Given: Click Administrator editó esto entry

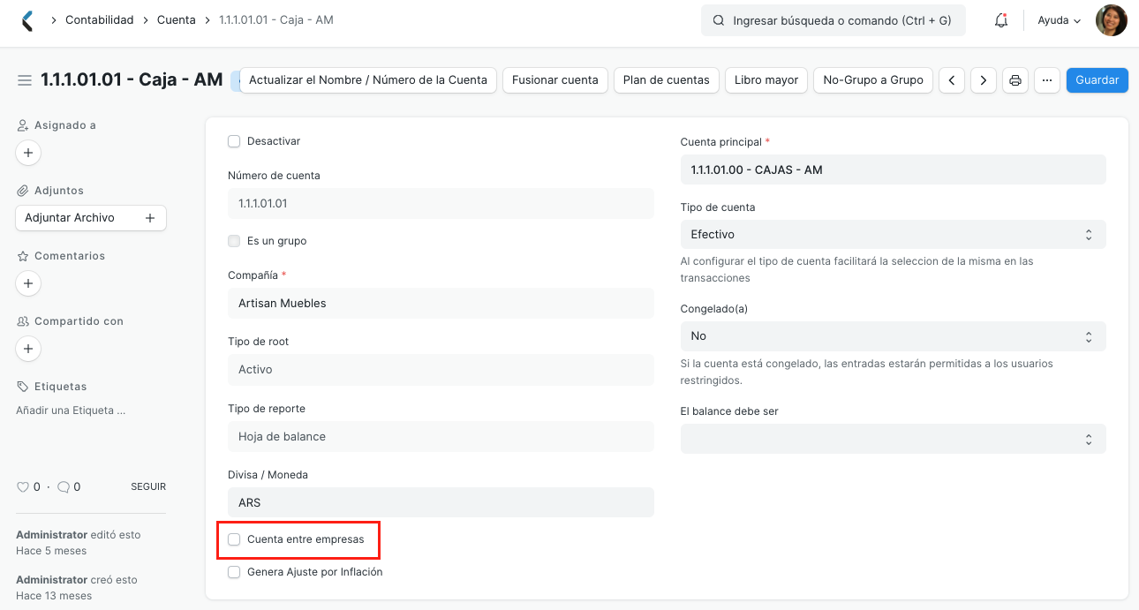Looking at the screenshot, I should coord(79,535).
